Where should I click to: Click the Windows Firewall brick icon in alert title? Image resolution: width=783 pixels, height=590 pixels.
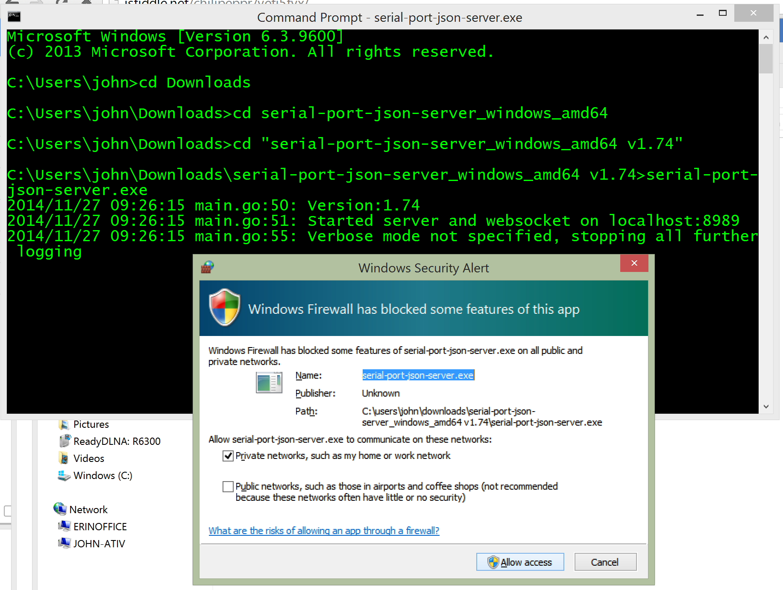[208, 267]
